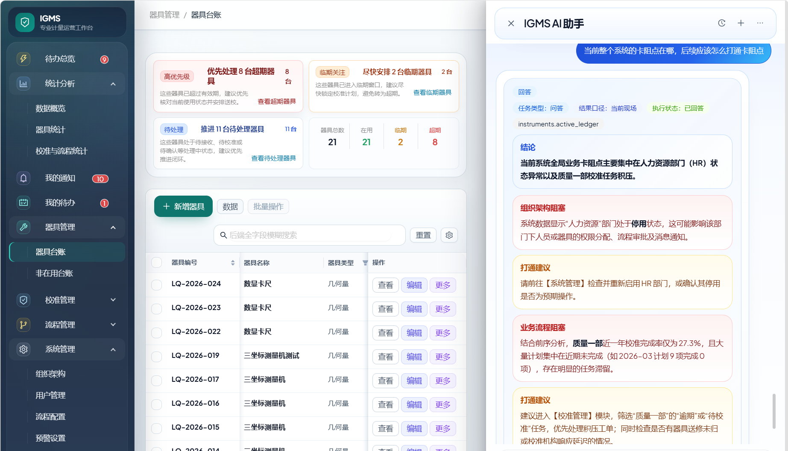Open 预警设置 under 系统管理
The width and height of the screenshot is (788, 451).
pyautogui.click(x=50, y=438)
